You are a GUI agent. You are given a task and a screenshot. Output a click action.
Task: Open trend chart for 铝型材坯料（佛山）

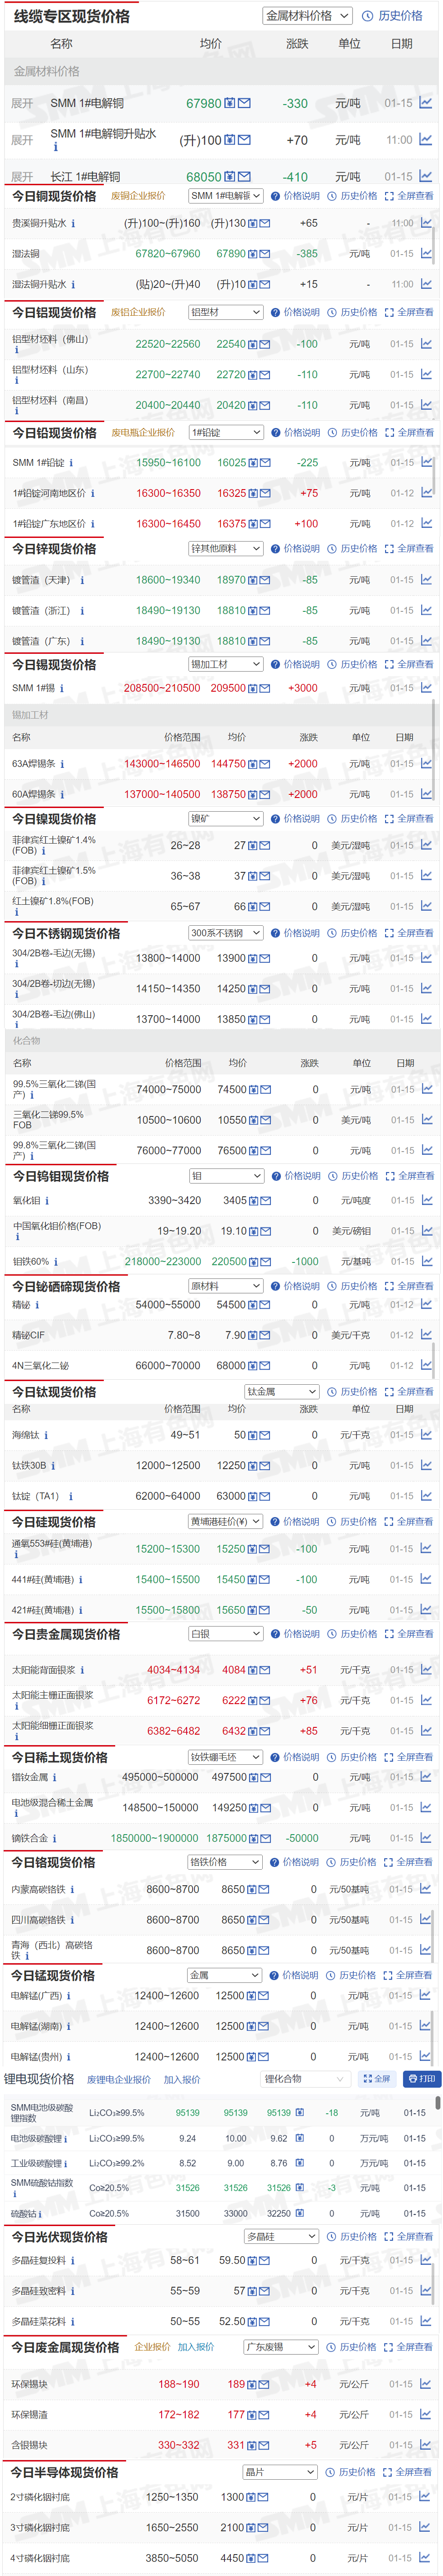[x=426, y=344]
